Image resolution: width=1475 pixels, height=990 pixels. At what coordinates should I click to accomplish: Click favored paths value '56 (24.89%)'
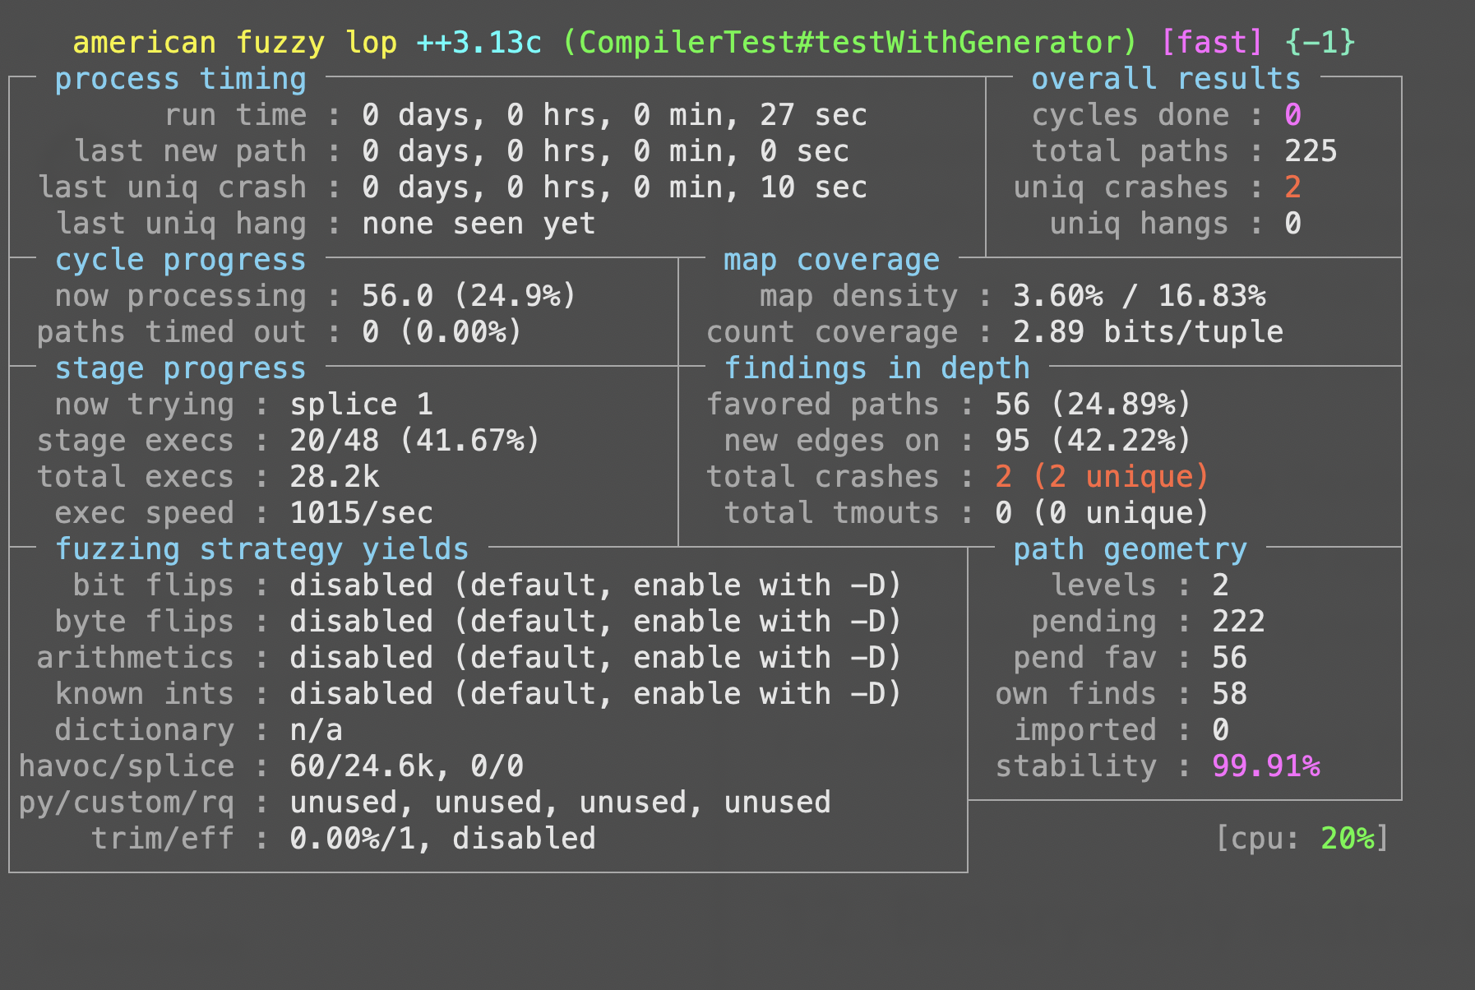point(1094,405)
